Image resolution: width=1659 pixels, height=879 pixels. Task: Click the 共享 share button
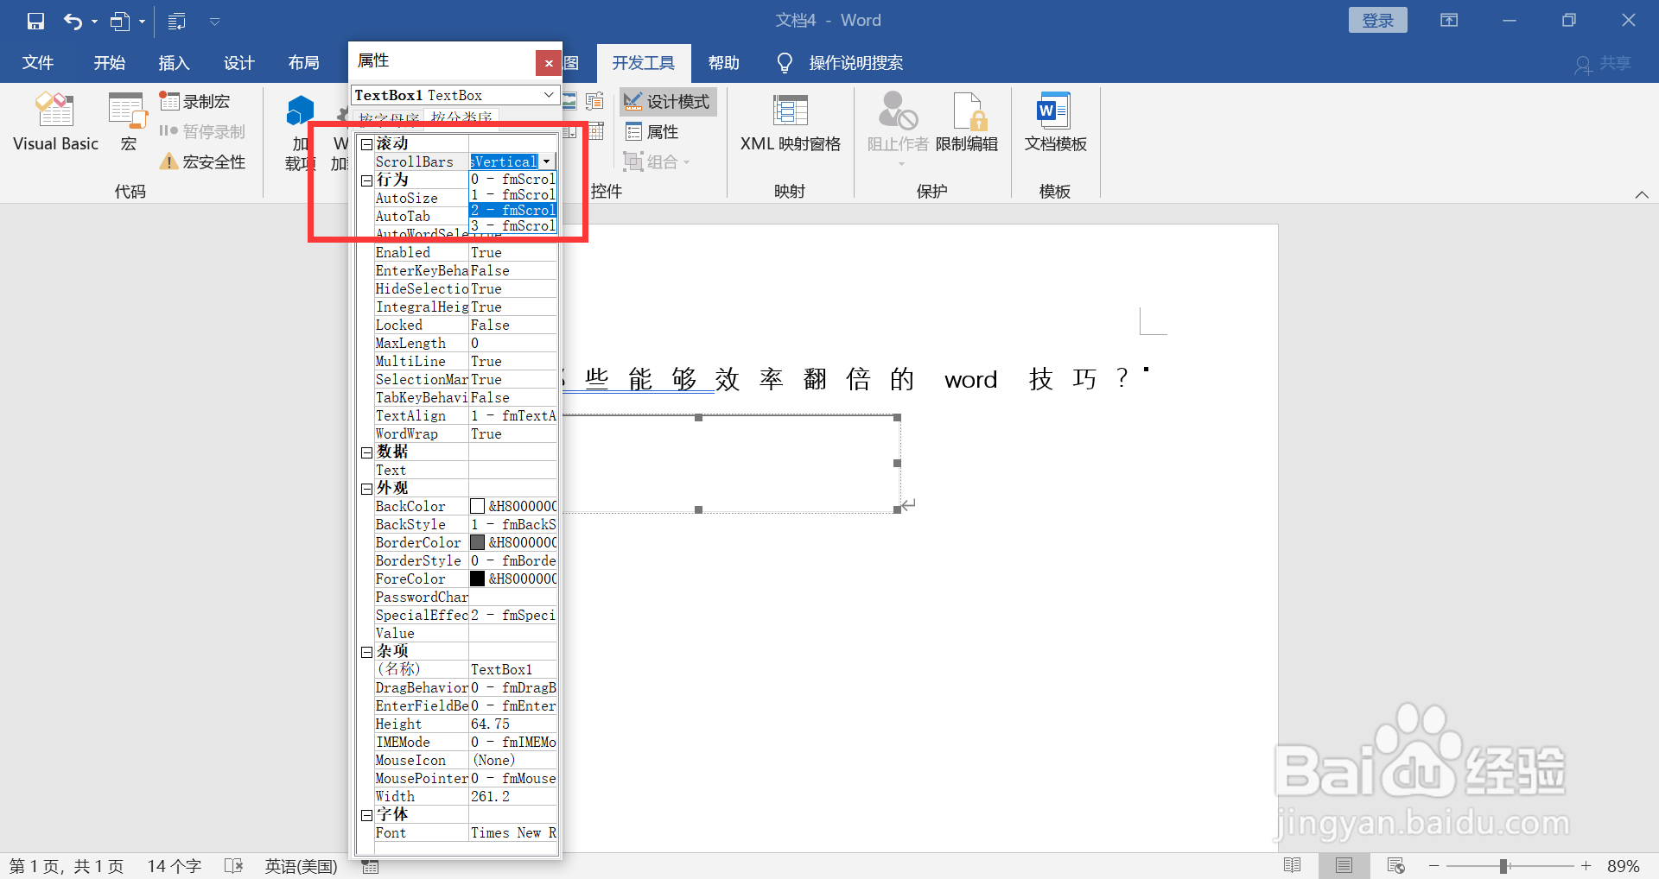pos(1603,63)
